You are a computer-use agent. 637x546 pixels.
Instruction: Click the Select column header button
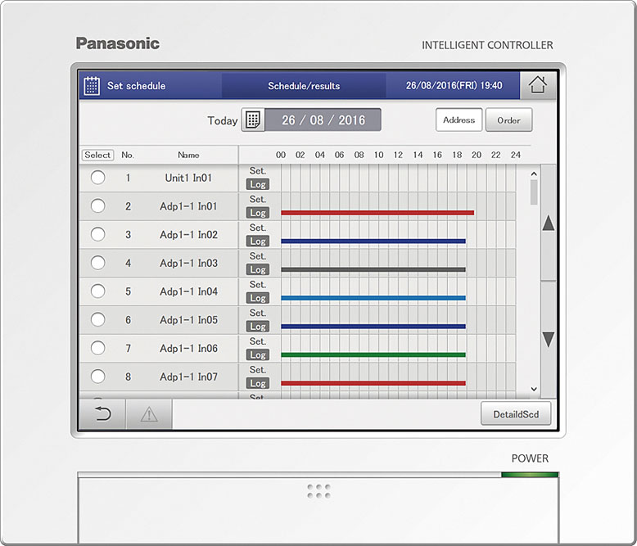pyautogui.click(x=97, y=155)
